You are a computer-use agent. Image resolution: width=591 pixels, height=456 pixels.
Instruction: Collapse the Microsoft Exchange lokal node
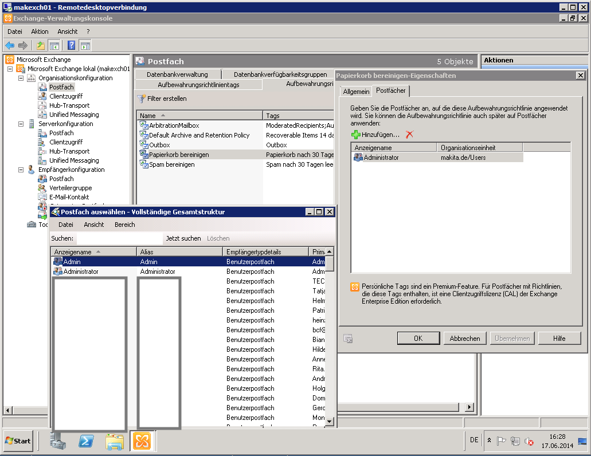click(x=10, y=69)
